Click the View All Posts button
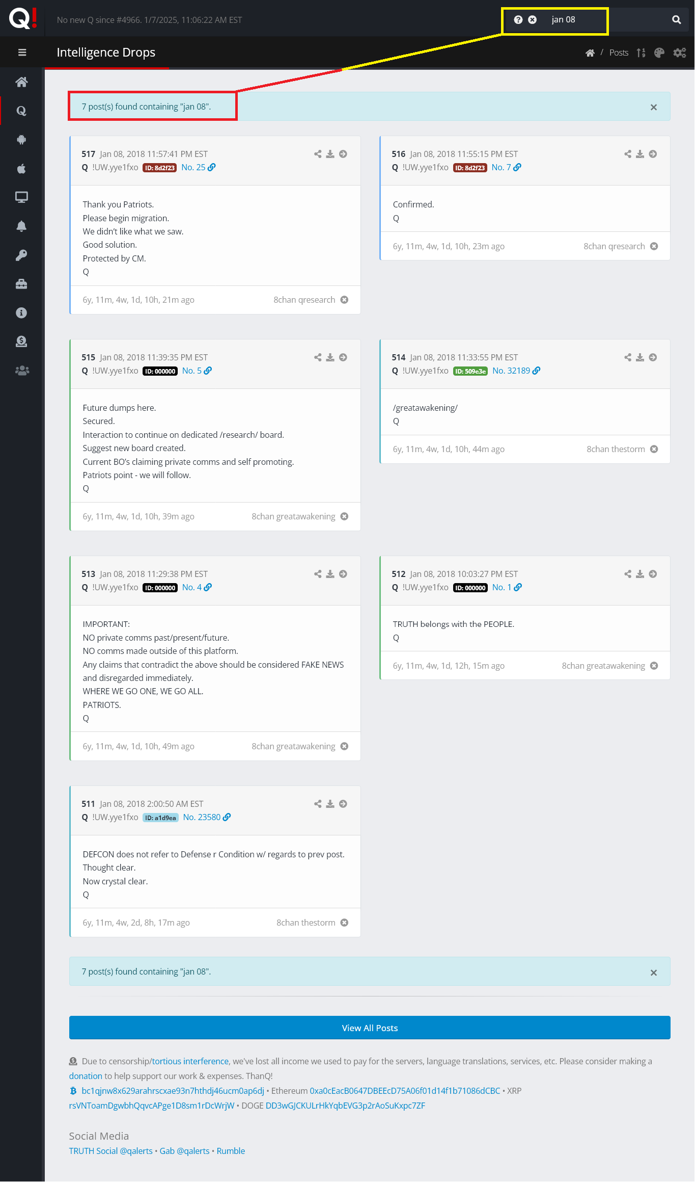 coord(370,1028)
